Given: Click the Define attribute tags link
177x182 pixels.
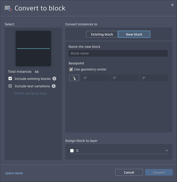Looking at the screenshot, I should point(31,93).
